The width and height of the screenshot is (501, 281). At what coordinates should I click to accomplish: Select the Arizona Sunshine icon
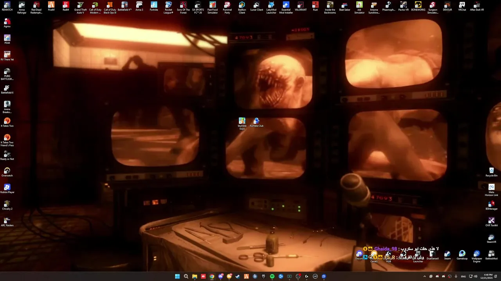[x=374, y=8]
